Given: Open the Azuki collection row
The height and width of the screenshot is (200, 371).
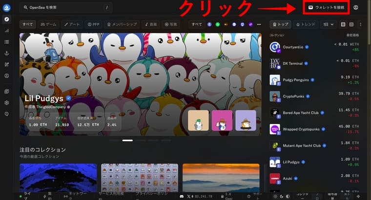Looking at the screenshot, I should pyautogui.click(x=314, y=179).
